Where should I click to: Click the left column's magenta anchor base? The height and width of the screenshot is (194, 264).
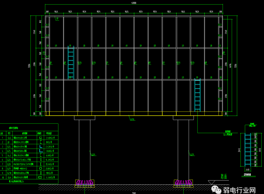tap(84, 183)
